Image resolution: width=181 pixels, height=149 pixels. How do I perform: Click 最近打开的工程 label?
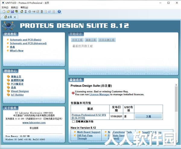83,46
